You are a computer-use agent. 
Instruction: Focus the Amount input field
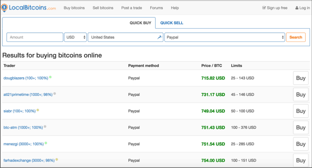35,37
